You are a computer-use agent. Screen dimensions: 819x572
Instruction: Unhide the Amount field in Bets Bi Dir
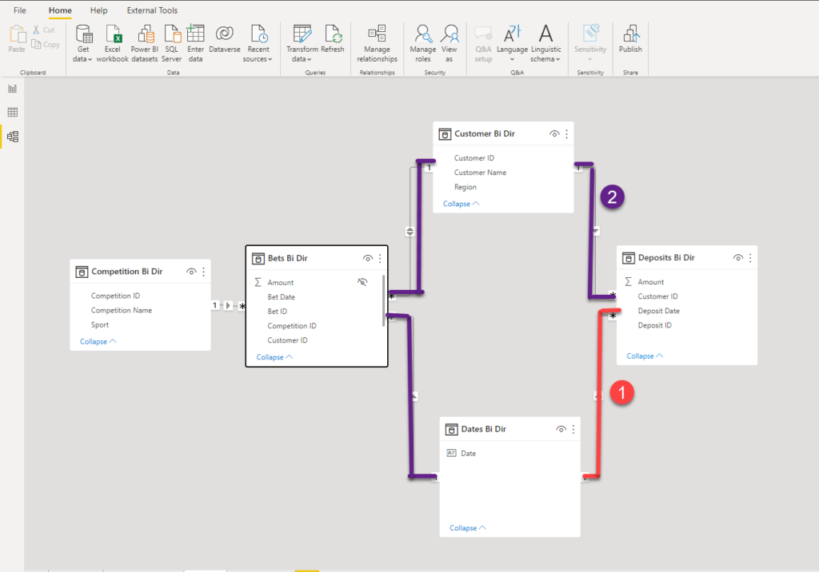coord(362,282)
